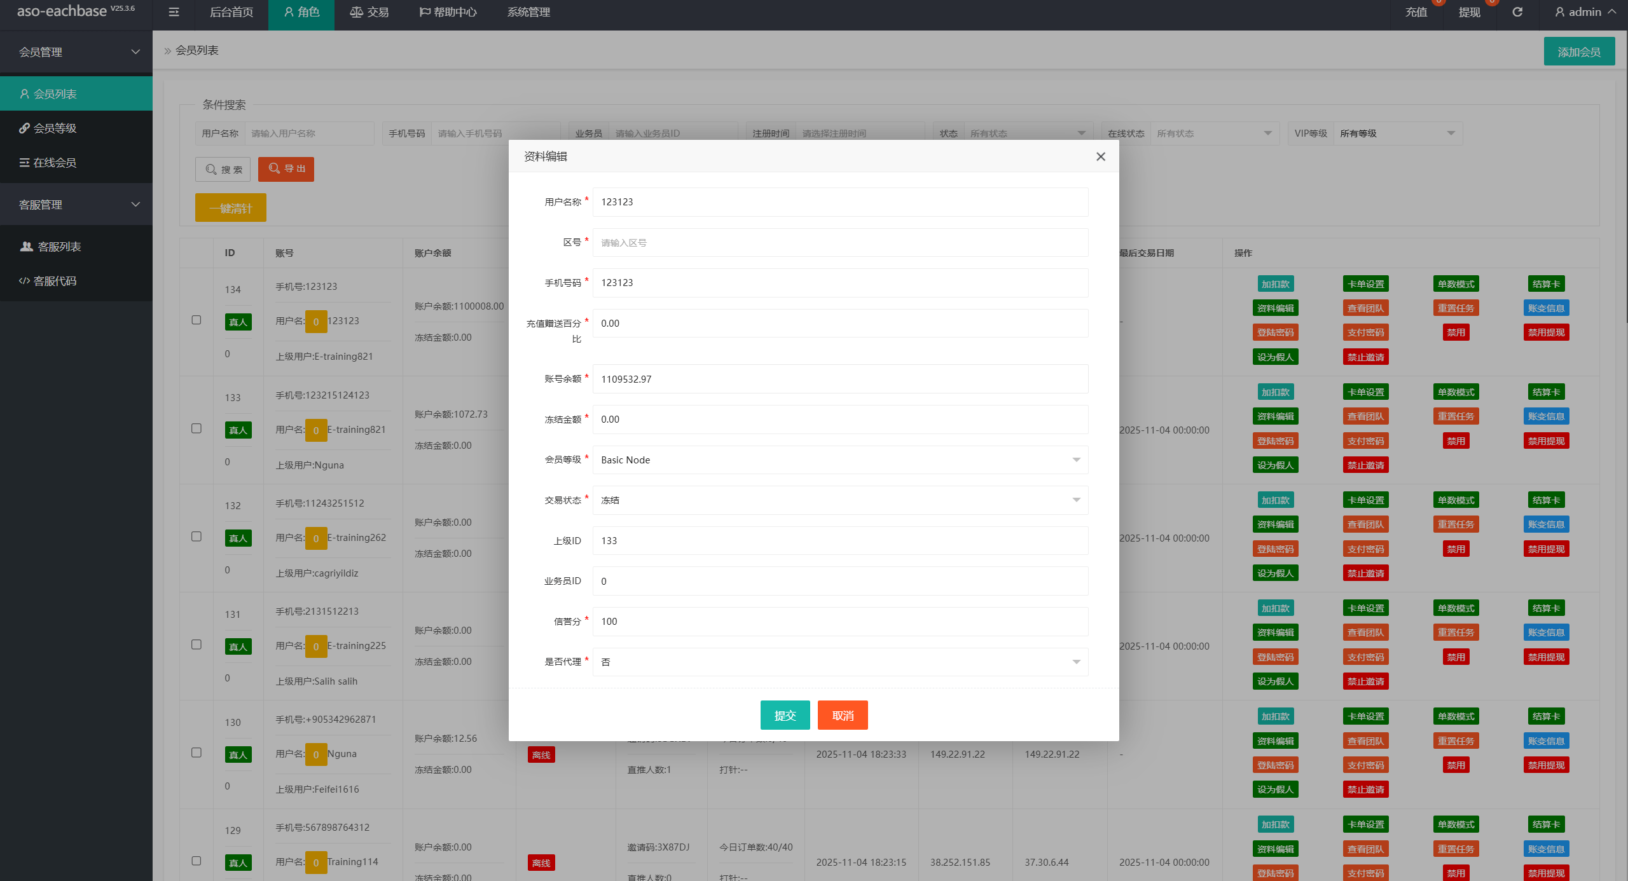Focus the 用户名称 field in dialog

pyautogui.click(x=840, y=202)
